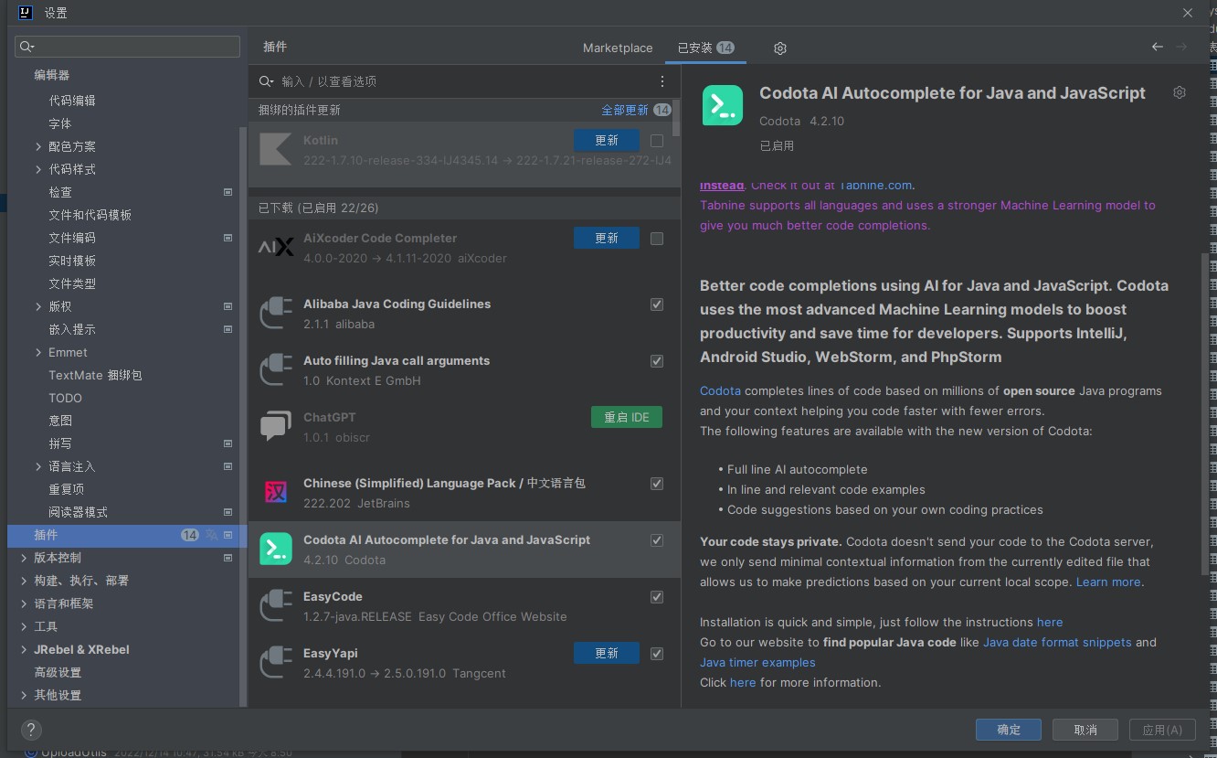
Task: Click the Alibaba Java Coding Guidelines plug icon
Action: point(276,314)
